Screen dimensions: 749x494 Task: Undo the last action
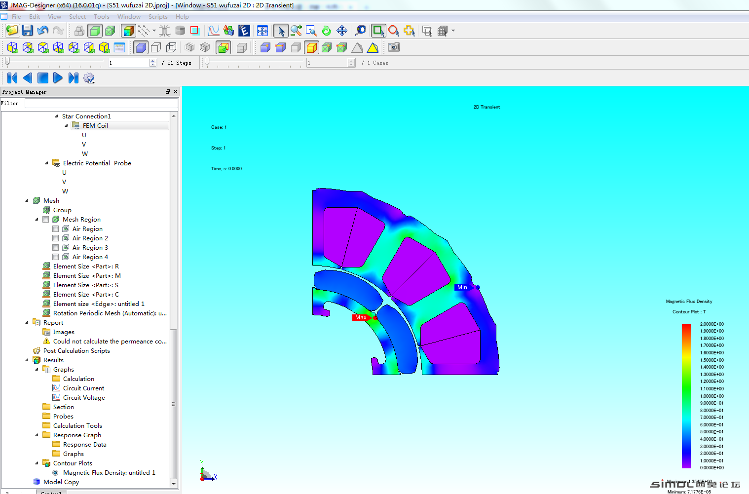coord(42,31)
